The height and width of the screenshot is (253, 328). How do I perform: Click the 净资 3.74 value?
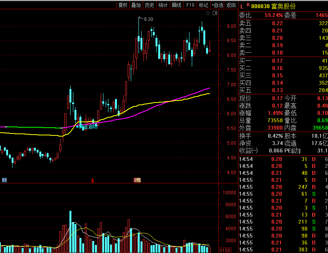[277, 143]
